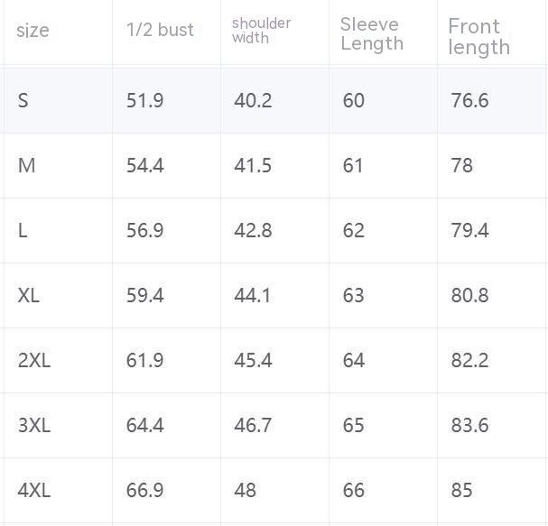Select the 80.8 front length cell
This screenshot has width=548, height=526.
click(469, 295)
